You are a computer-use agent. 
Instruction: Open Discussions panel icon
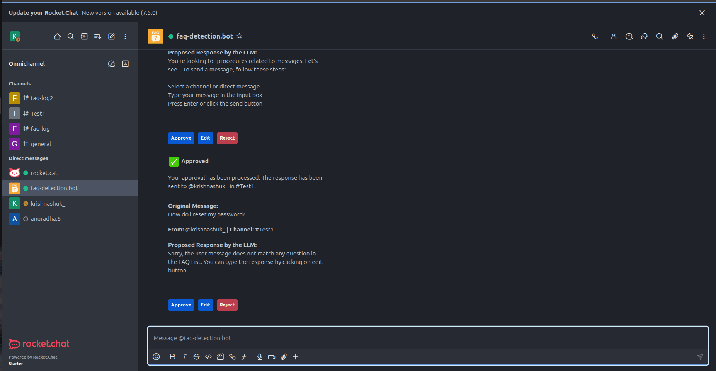click(x=644, y=36)
